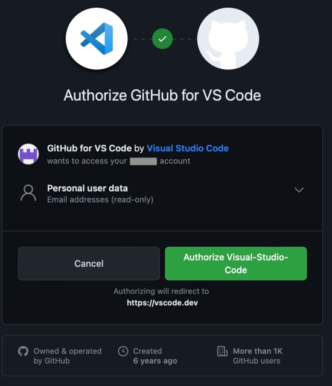The height and width of the screenshot is (386, 332).
Task: Click the clock icon next to Created
Action: pos(123,351)
